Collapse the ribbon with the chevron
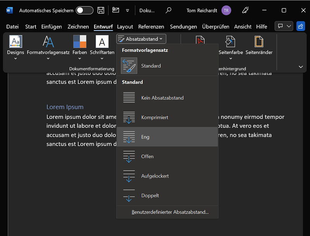The width and height of the screenshot is (310, 236). [x=301, y=67]
